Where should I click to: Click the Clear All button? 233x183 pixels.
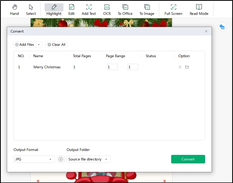(57, 45)
